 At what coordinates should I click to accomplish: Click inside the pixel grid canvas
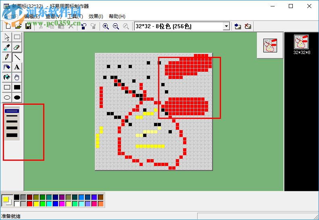coord(154,112)
